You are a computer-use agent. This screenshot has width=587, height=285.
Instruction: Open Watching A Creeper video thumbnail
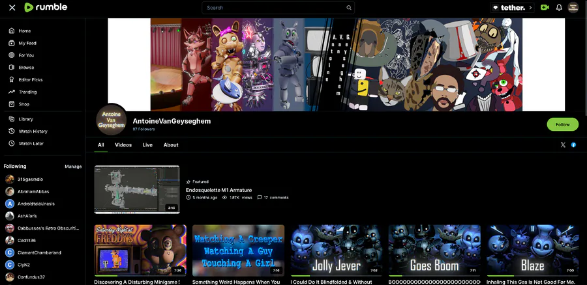[238, 250]
